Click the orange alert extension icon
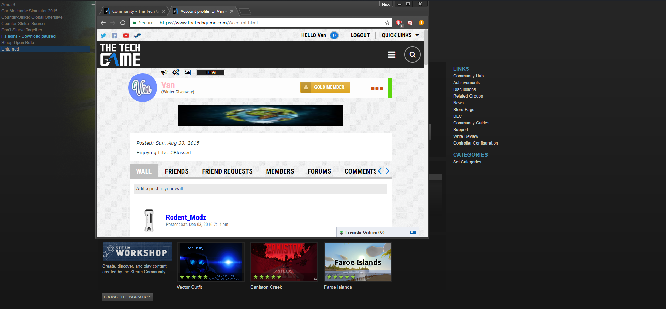The image size is (666, 309). tap(421, 23)
